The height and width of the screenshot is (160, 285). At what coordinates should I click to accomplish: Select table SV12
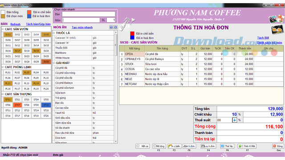[17, 45]
